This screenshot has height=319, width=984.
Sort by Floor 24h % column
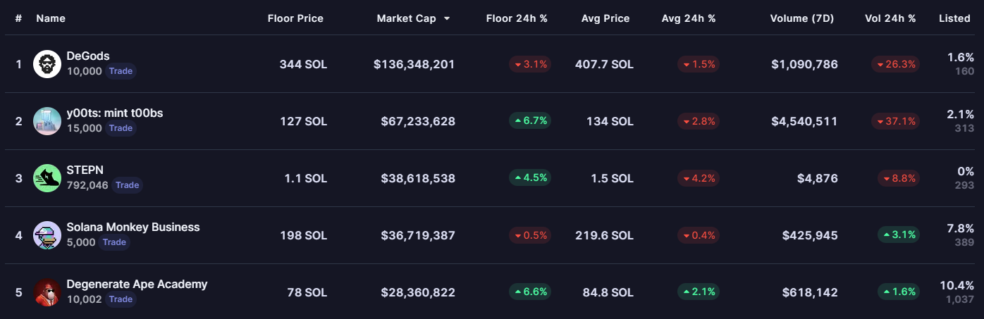(517, 18)
